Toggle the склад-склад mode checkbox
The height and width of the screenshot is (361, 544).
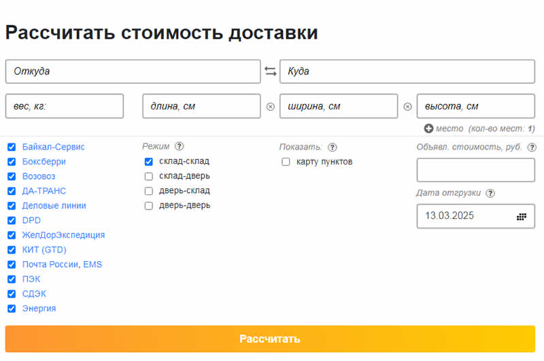pyautogui.click(x=148, y=162)
